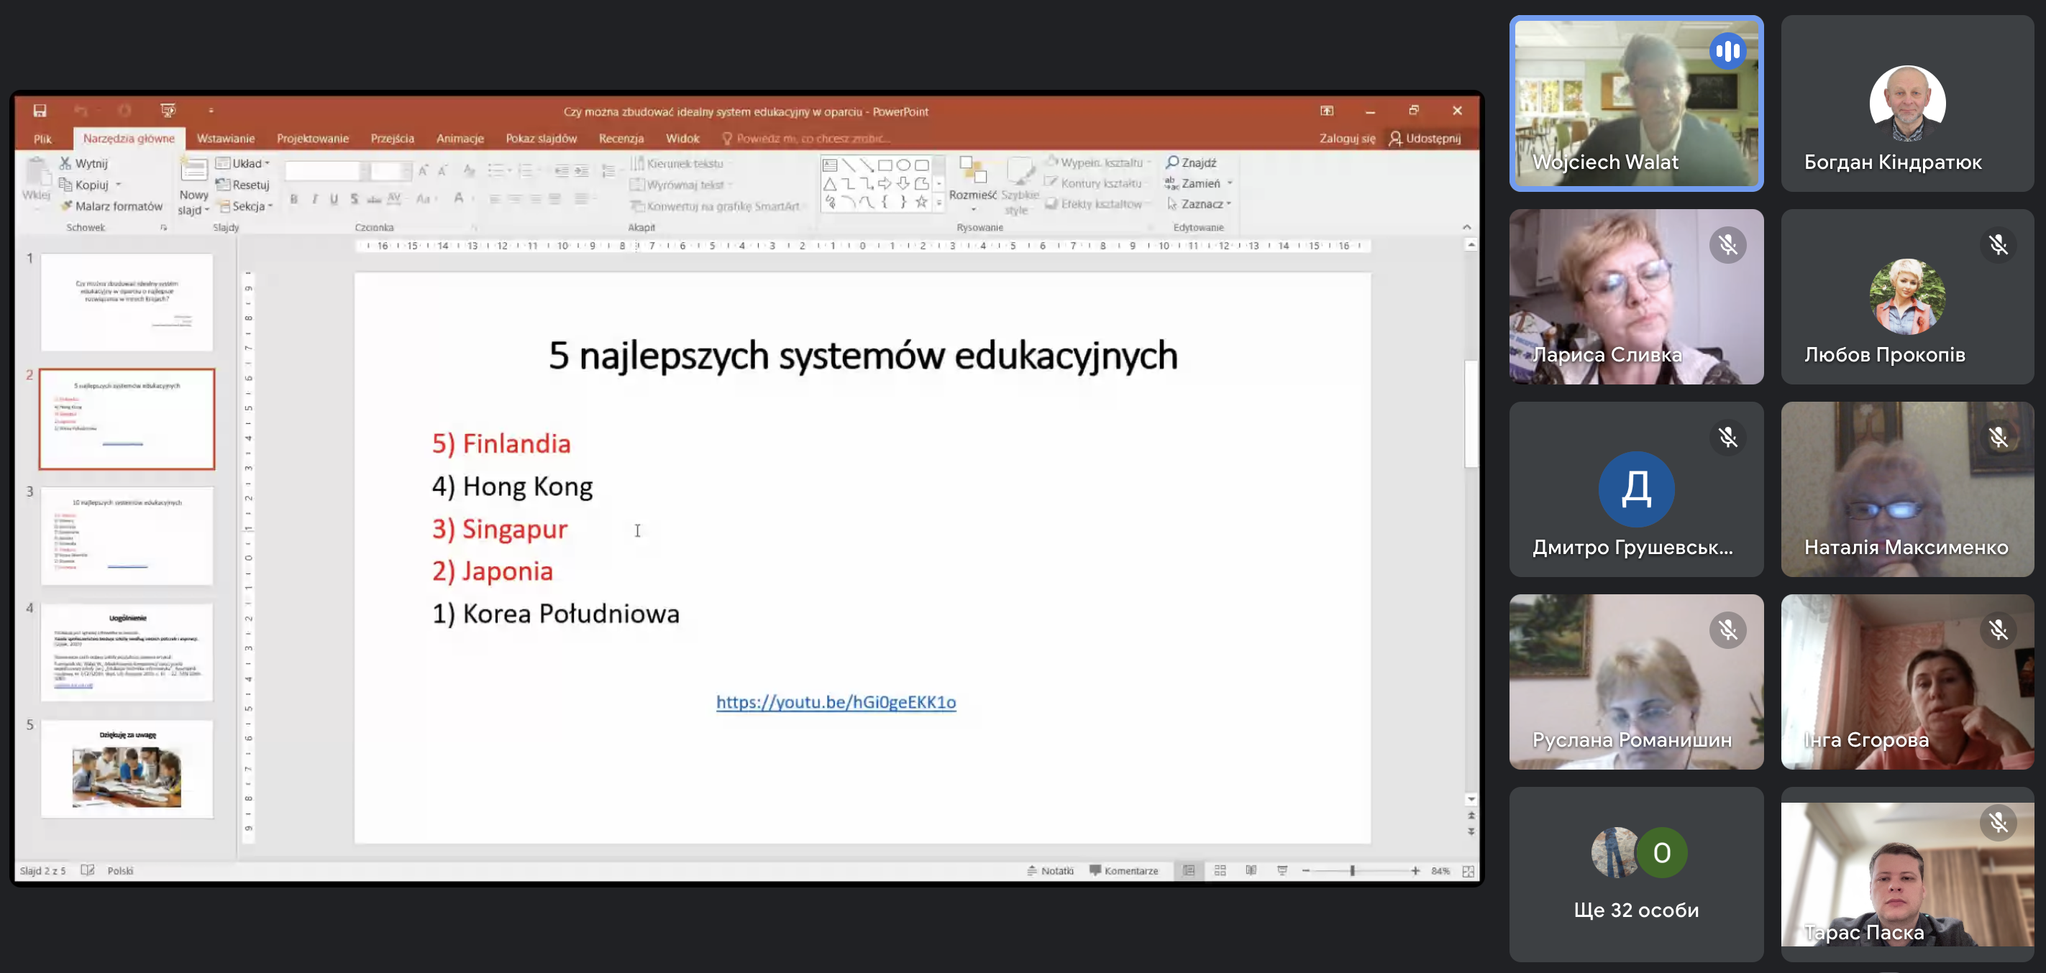The width and height of the screenshot is (2046, 973).
Task: Switch to Animacje ribbon tab
Action: coord(460,138)
